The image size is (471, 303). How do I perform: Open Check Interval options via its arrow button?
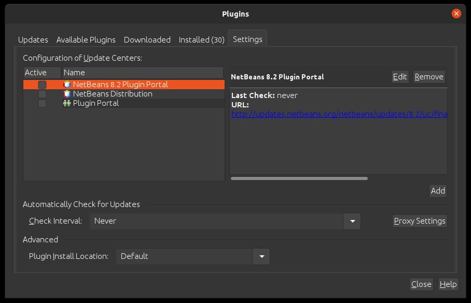352,221
